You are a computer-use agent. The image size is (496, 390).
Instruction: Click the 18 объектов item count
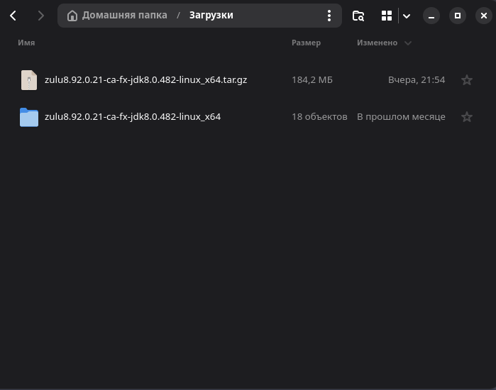point(319,117)
